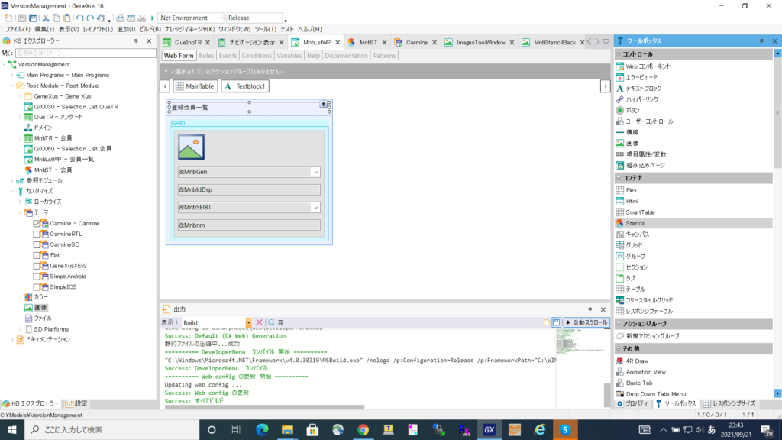
Task: Clear output with red X icon
Action: click(x=260, y=323)
